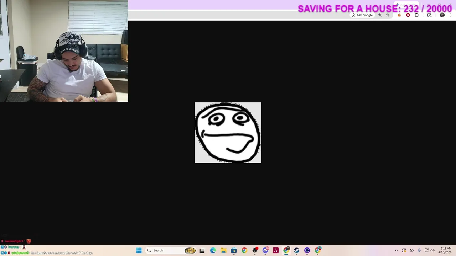Screen dimensions: 456x256
Task: Launch Microsoft Edge from the taskbar
Action: click(x=213, y=250)
